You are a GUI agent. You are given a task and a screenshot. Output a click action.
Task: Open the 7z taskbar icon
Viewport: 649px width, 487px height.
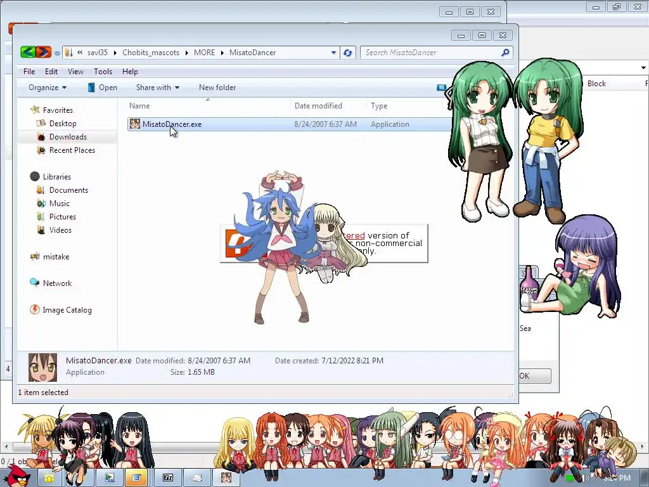pyautogui.click(x=167, y=478)
